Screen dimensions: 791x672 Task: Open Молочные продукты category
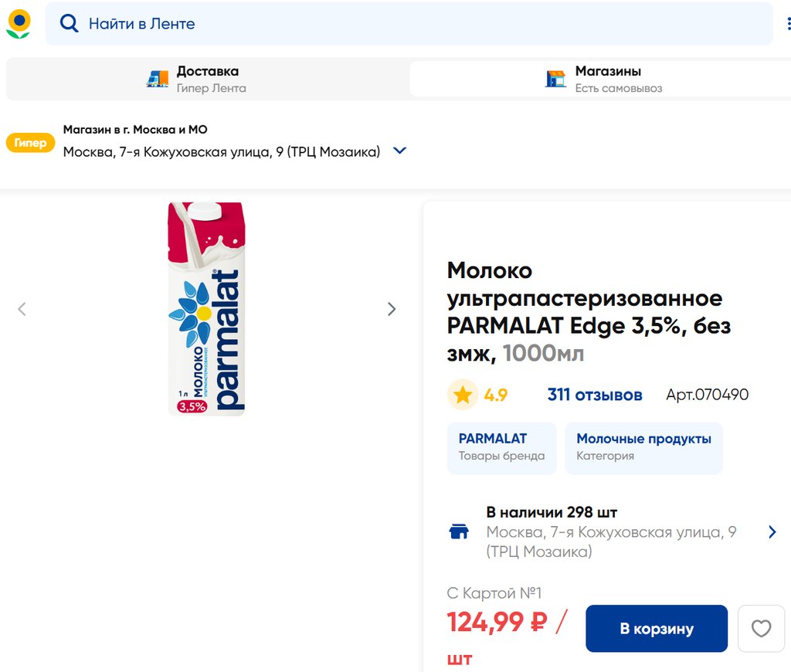pos(643,447)
